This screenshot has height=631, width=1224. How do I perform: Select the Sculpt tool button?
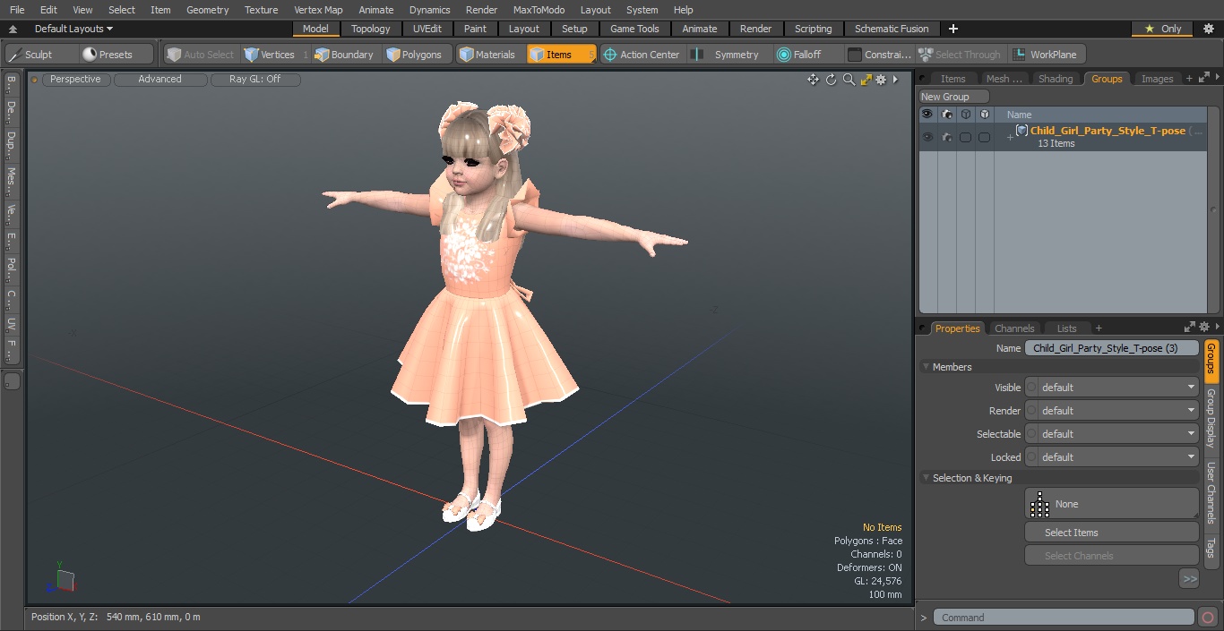42,55
